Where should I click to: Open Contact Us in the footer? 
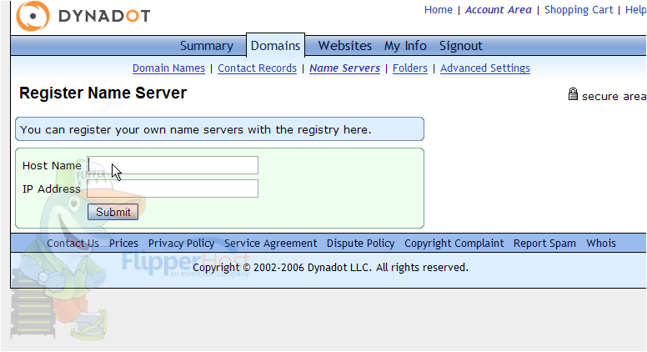[x=73, y=244]
